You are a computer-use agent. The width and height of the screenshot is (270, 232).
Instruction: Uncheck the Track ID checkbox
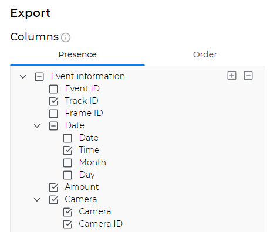tap(53, 101)
